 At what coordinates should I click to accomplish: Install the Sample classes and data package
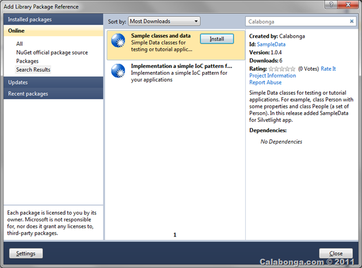[x=217, y=39]
